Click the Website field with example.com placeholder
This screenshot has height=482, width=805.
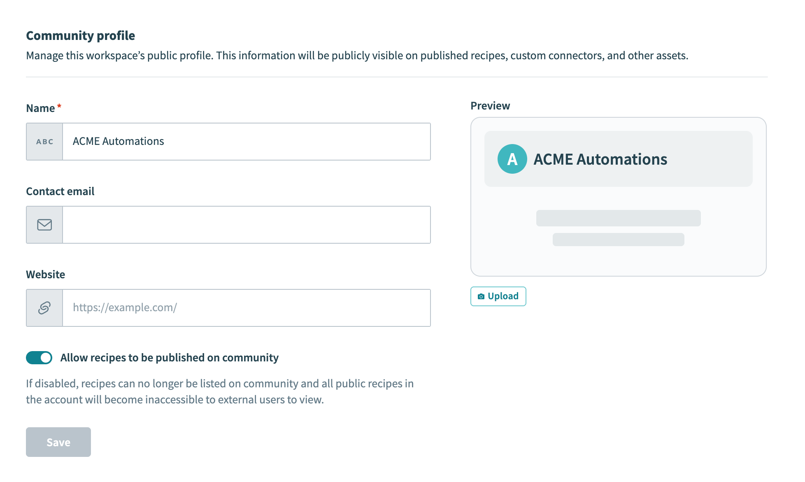point(246,307)
